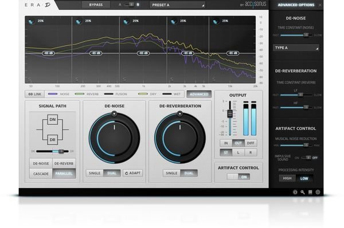Switch output monitor to IN
Screen dimensions: 344x228
coord(226,143)
